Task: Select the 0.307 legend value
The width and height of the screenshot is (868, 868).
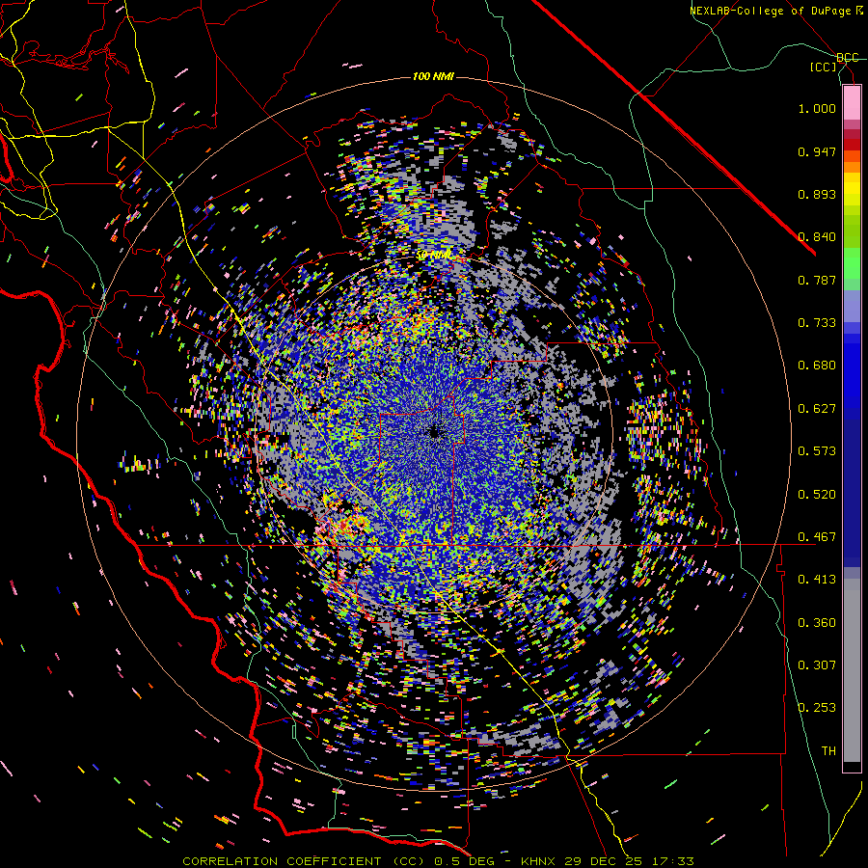Action: pos(817,665)
